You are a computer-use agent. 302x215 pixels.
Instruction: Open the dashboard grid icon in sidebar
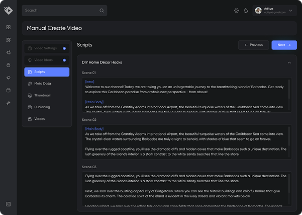pyautogui.click(x=8, y=27)
